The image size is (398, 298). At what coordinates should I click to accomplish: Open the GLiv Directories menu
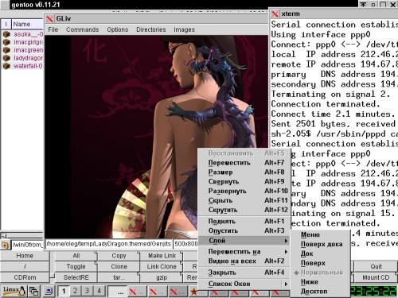[x=151, y=29]
